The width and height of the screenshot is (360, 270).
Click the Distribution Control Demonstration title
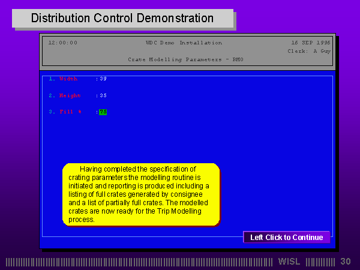122,18
